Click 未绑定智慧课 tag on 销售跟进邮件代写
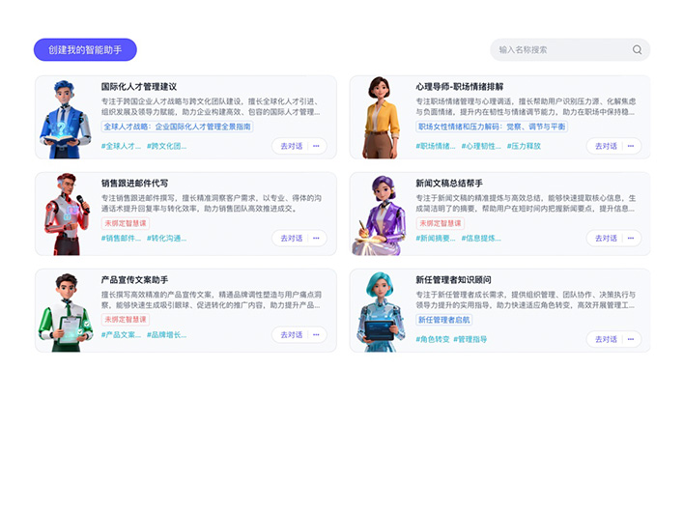The image size is (683, 512). click(126, 223)
